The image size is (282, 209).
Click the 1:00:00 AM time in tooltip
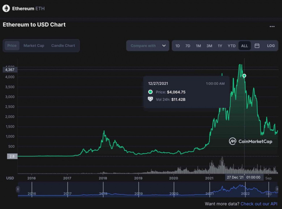(x=215, y=84)
